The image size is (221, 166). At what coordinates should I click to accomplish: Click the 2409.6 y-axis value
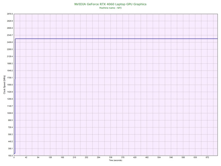(x=10, y=42)
